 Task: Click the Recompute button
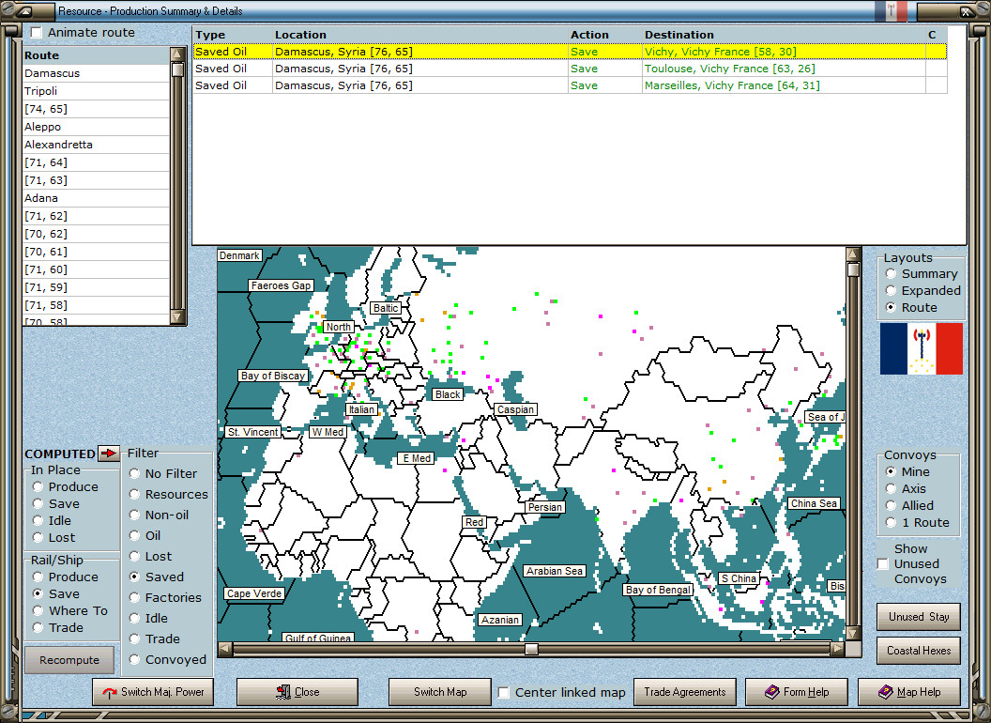(x=69, y=660)
